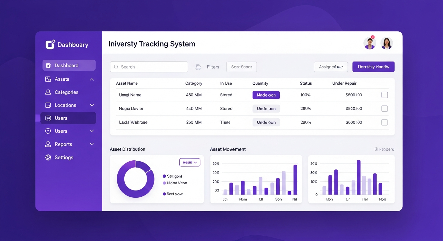Expand the Locations menu chevron

92,105
